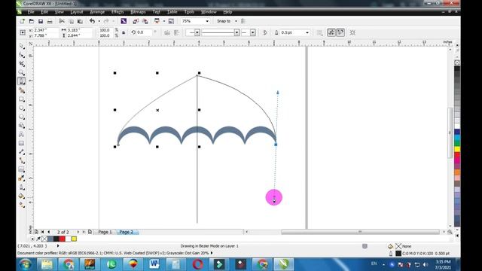The width and height of the screenshot is (482, 271).
Task: Select the Color Eyedropper tool in the toolbox
Action: click(22, 178)
